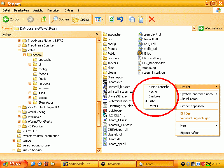This screenshot has height=168, width=224.
Task: Click the volume speaker tray icon
Action: click(x=198, y=164)
